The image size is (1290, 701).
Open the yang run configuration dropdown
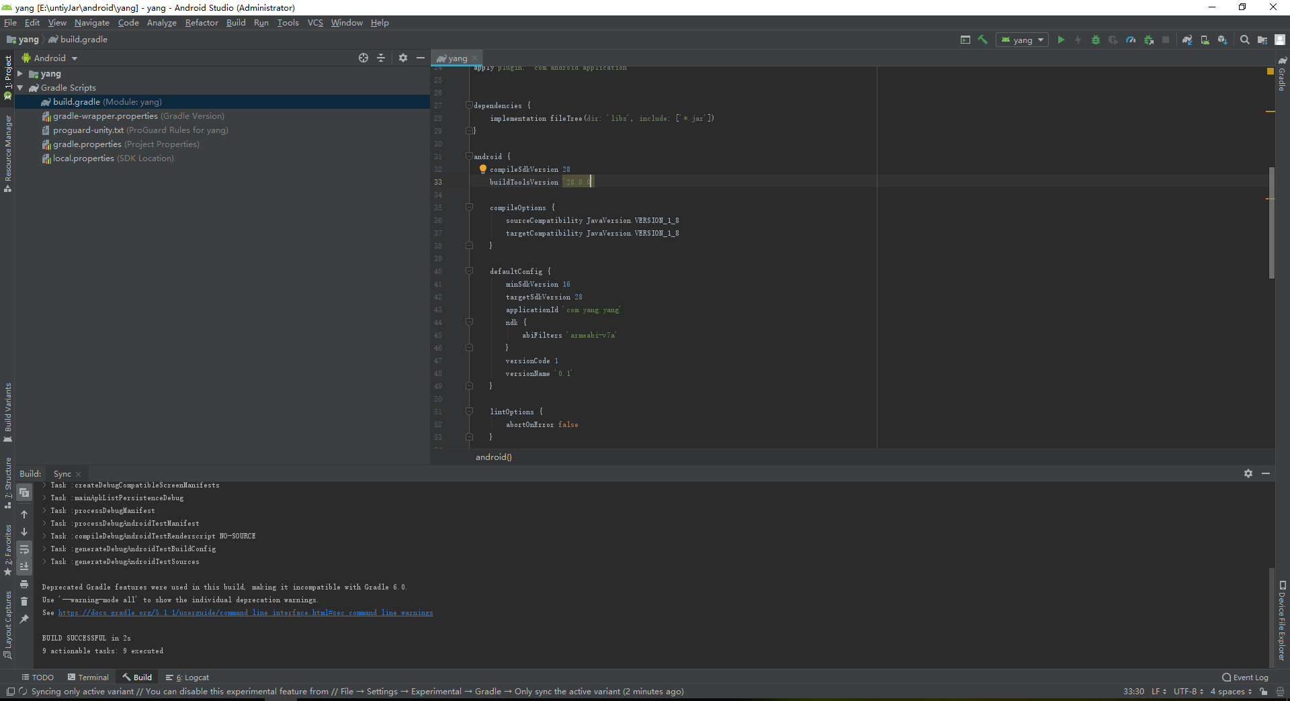coord(1022,40)
